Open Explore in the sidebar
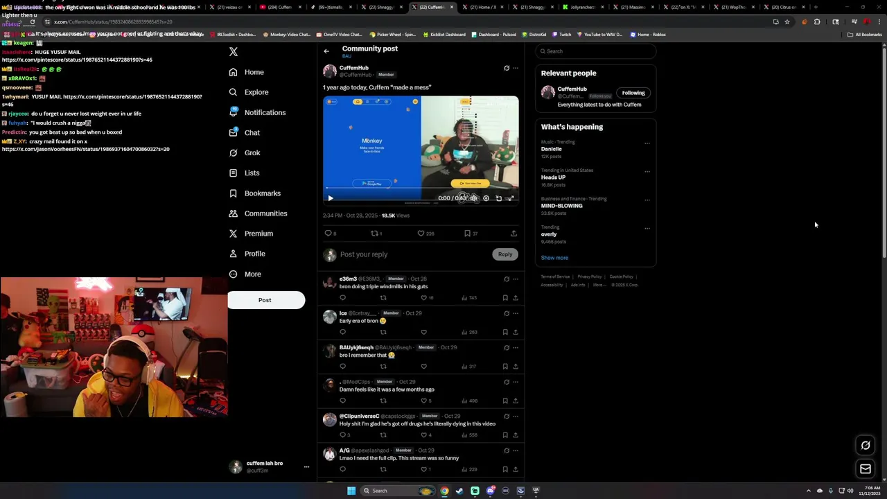This screenshot has width=887, height=499. click(249, 92)
